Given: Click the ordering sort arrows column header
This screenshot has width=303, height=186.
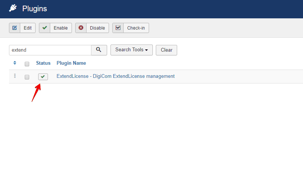Looking at the screenshot, I should pos(15,63).
